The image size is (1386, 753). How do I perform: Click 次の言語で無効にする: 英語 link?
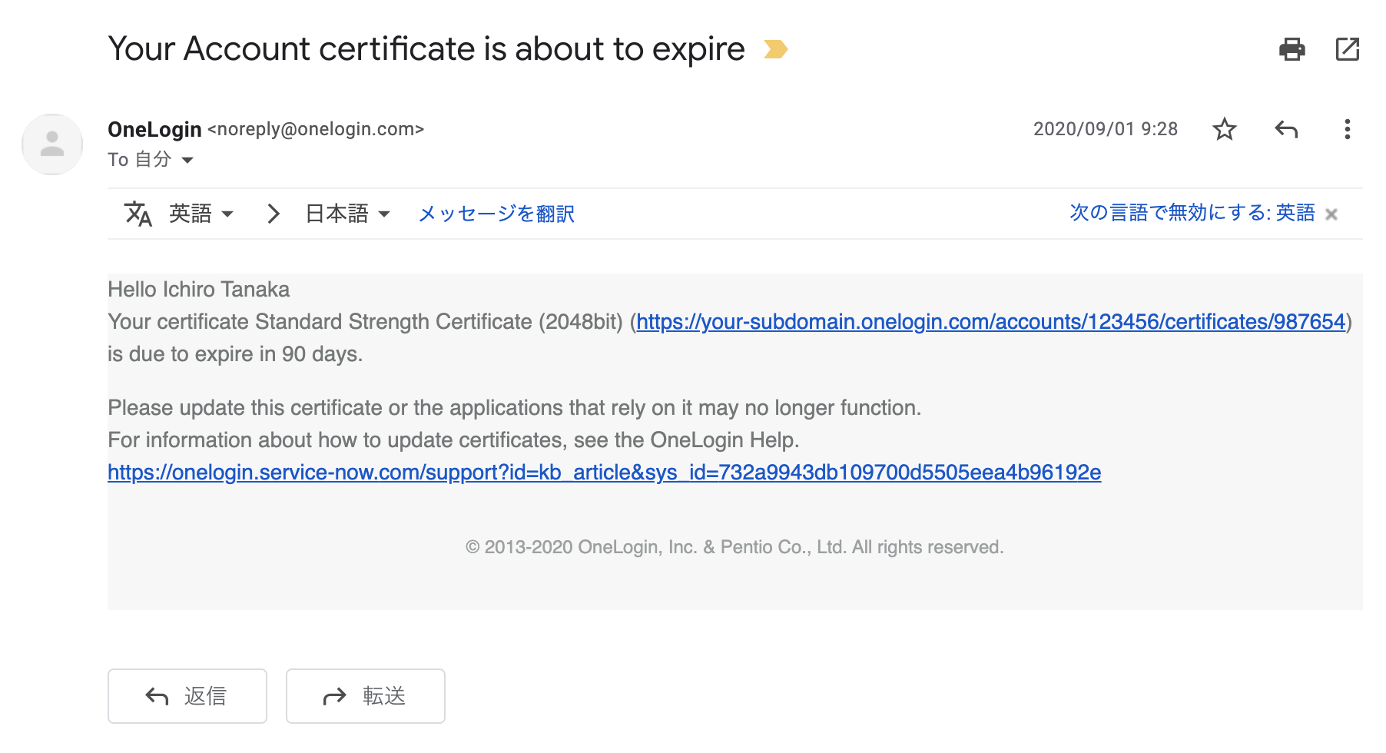tap(1192, 213)
